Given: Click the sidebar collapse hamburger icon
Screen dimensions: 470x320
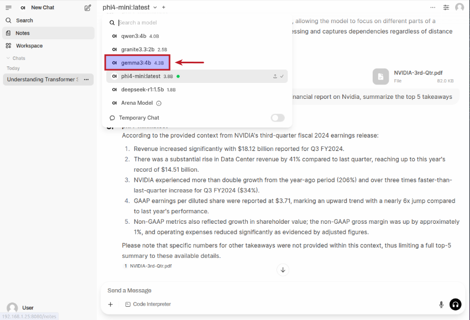Looking at the screenshot, I should click(9, 7).
